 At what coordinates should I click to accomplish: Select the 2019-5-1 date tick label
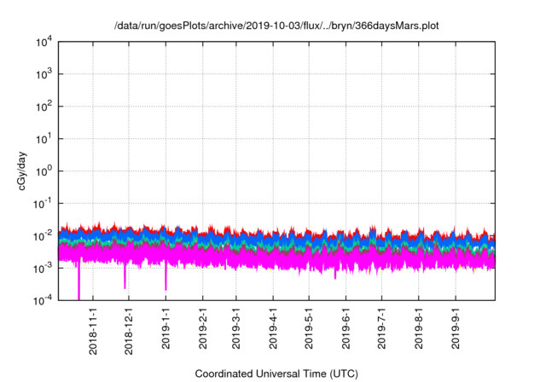[310, 329]
